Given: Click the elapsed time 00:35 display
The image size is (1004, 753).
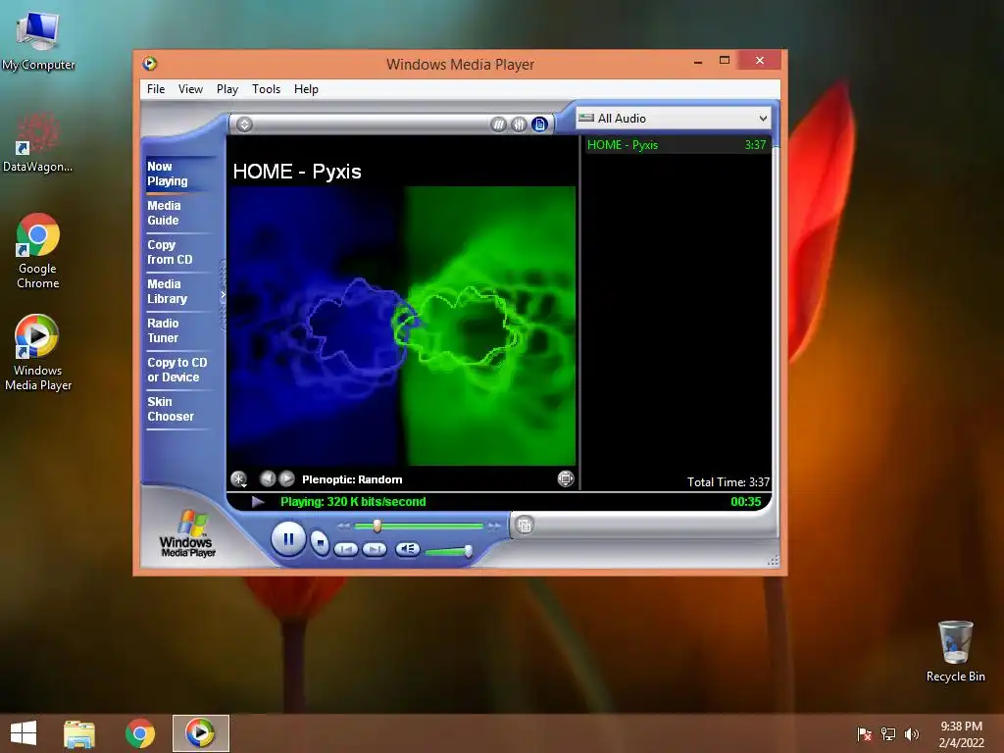Looking at the screenshot, I should click(746, 502).
